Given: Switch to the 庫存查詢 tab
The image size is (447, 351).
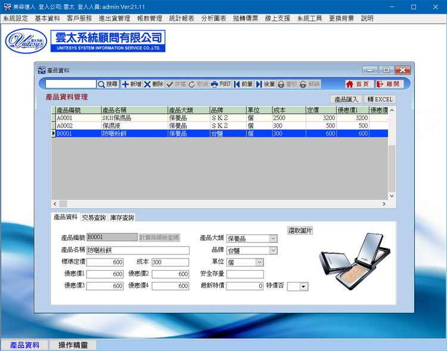Looking at the screenshot, I should 122,218.
